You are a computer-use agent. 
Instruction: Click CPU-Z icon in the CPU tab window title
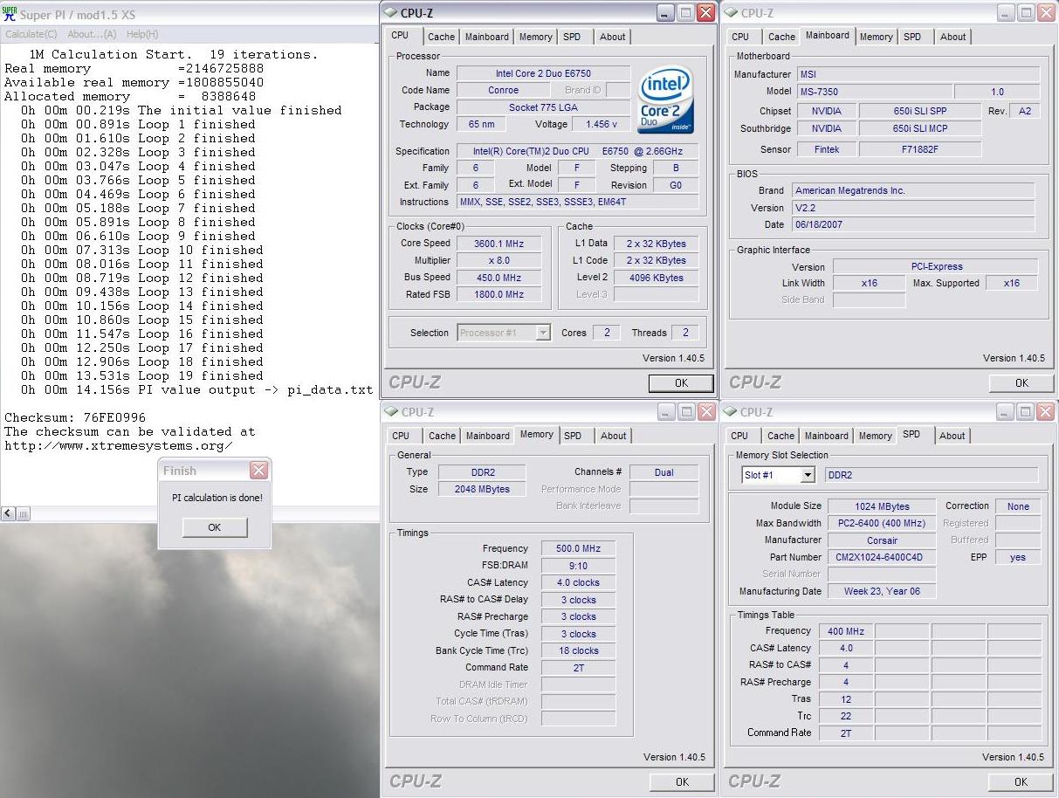point(390,12)
